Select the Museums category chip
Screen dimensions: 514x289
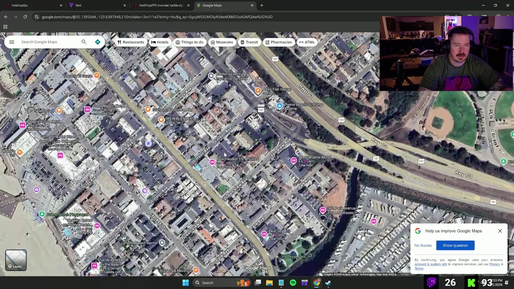[222, 42]
